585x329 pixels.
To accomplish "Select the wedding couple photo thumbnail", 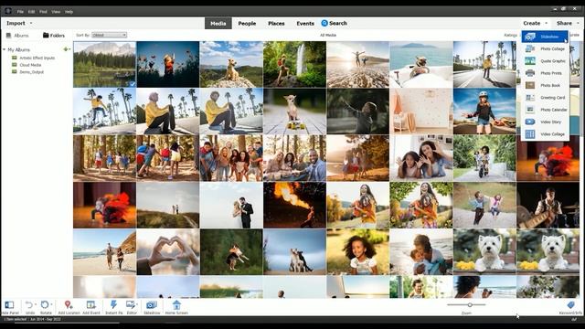I will click(x=231, y=205).
